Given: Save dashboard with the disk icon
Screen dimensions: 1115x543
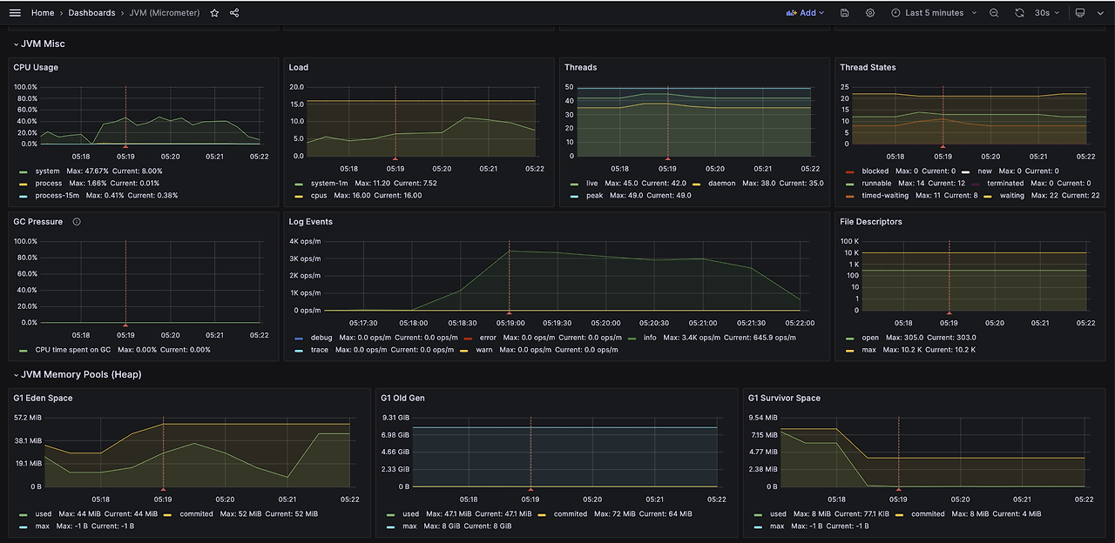Looking at the screenshot, I should coord(845,13).
